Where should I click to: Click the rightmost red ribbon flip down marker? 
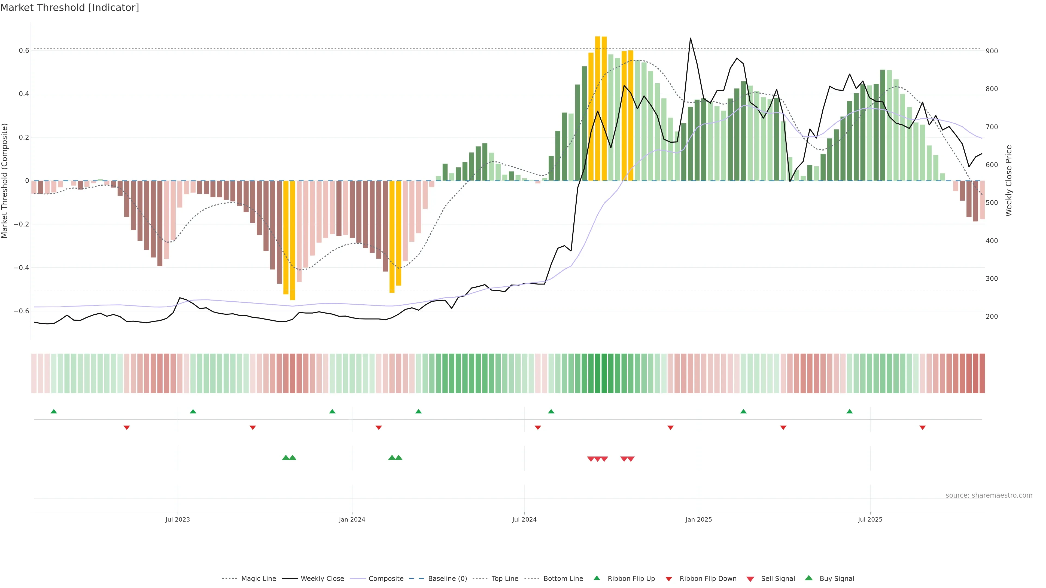pos(922,428)
